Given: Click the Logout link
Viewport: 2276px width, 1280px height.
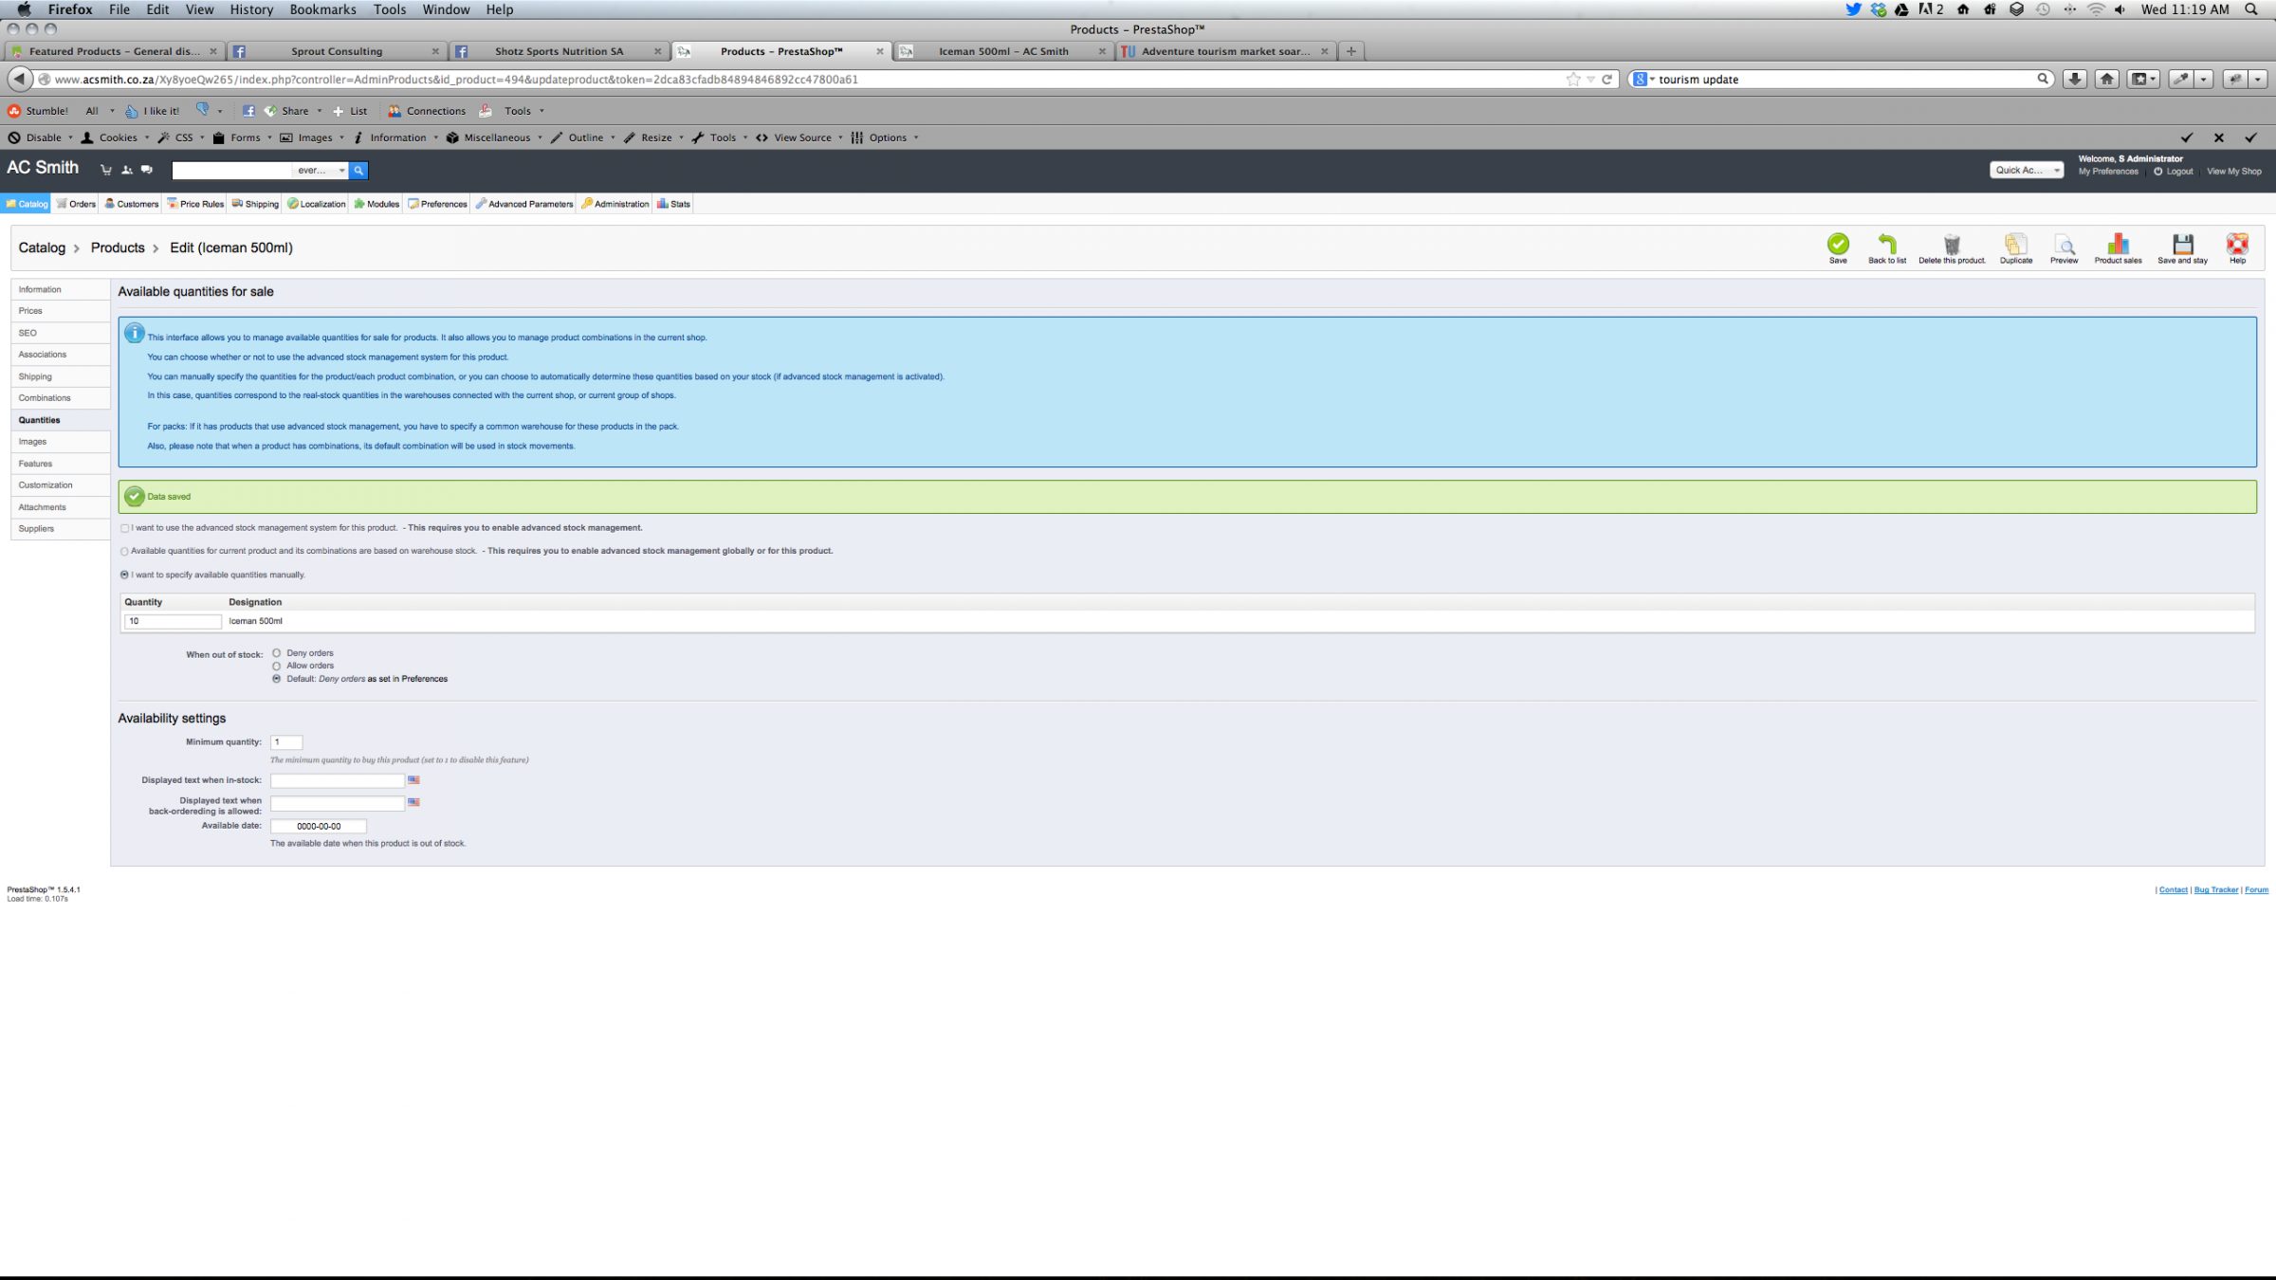Looking at the screenshot, I should pos(2178,172).
